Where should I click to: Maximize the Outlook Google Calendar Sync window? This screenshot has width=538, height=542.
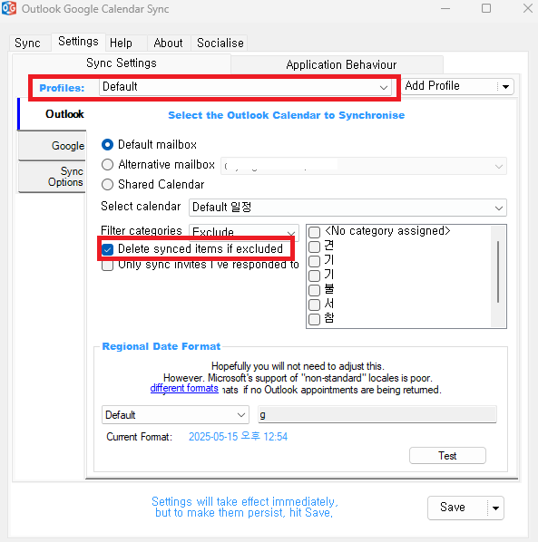[486, 8]
